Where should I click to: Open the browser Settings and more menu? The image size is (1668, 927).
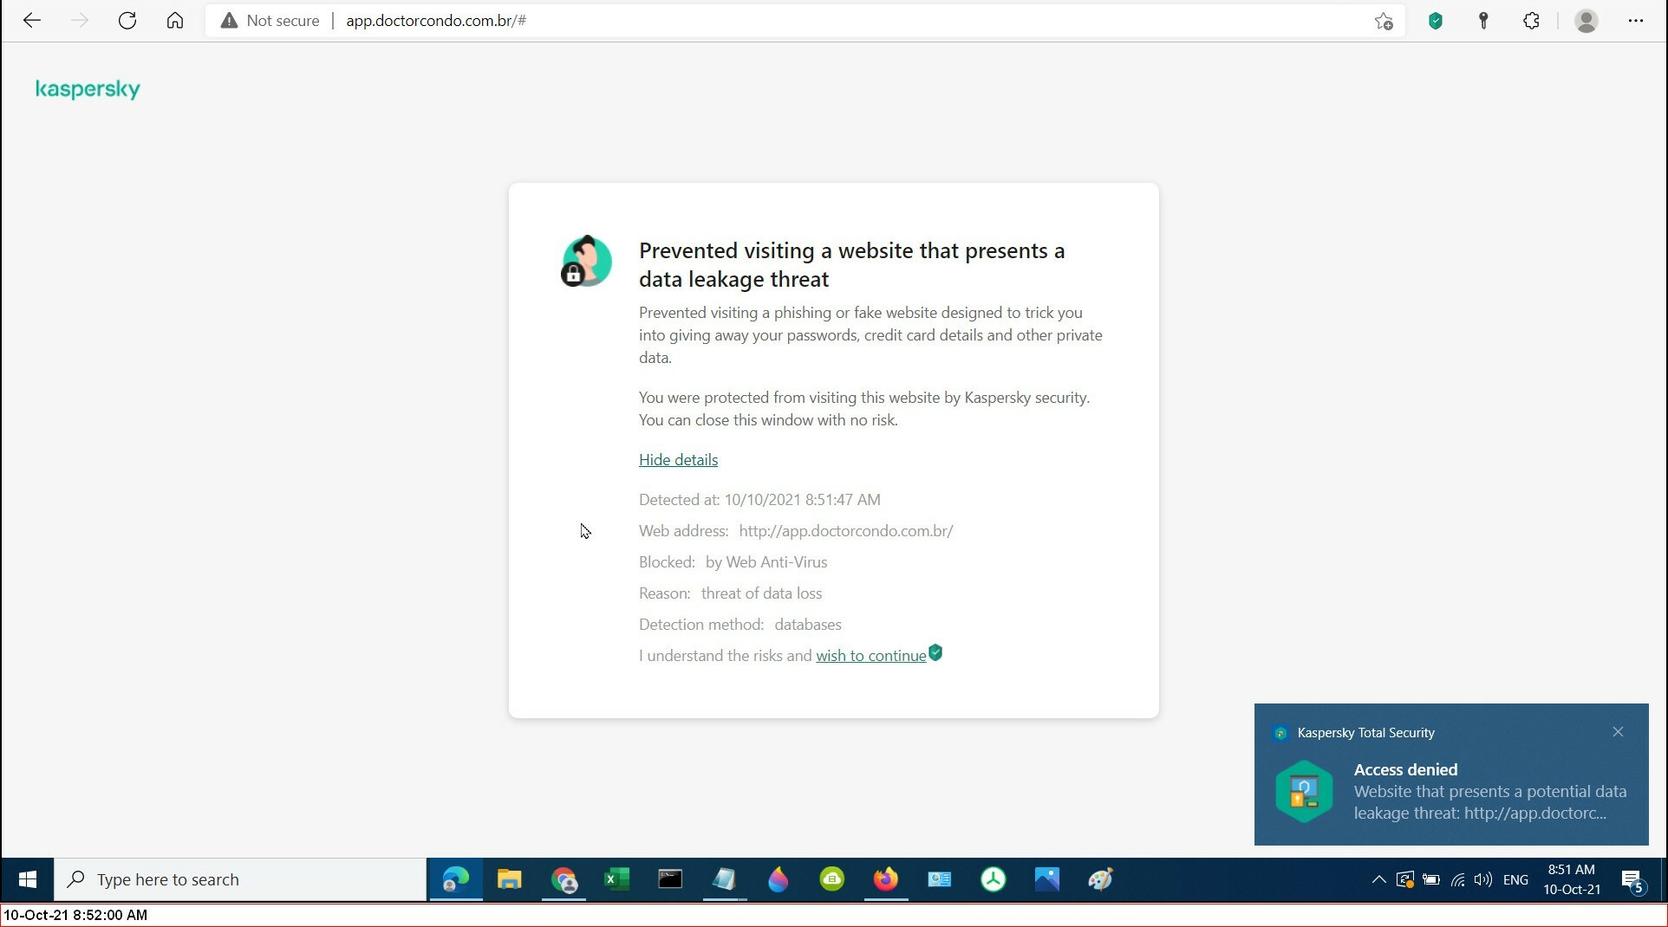point(1636,21)
